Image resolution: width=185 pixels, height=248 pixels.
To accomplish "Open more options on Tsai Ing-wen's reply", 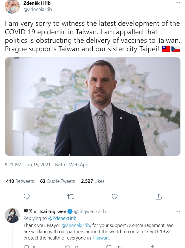I will tap(178, 211).
